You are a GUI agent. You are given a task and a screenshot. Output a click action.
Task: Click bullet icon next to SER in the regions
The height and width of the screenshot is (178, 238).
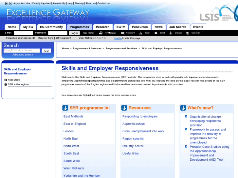pyautogui.click(x=6, y=84)
